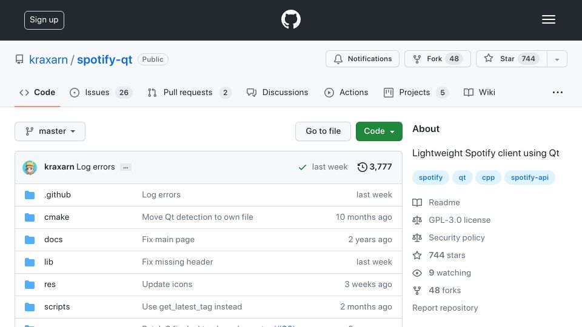This screenshot has height=327, width=582.
Task: Click the Go to file button
Action: pyautogui.click(x=323, y=131)
